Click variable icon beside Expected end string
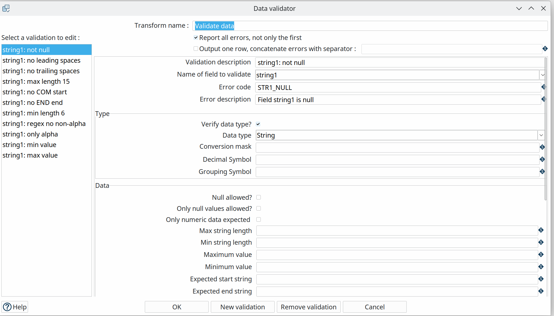This screenshot has height=316, width=554. click(541, 291)
